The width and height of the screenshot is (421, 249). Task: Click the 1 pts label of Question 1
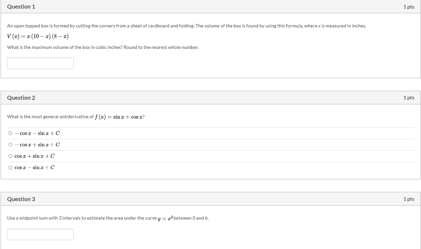coord(409,7)
